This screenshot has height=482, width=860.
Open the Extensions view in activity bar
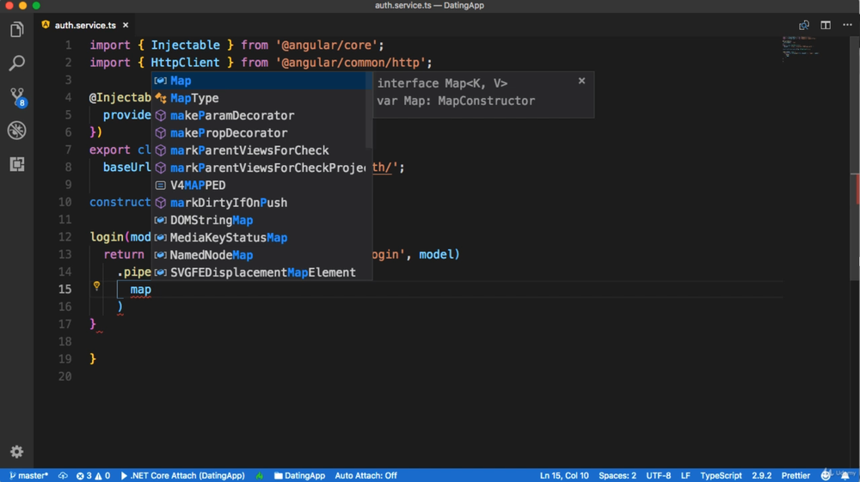(x=17, y=164)
